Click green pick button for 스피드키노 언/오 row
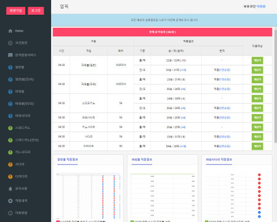Image resolution: width=277 pixels, height=222 pixels. pos(257,108)
